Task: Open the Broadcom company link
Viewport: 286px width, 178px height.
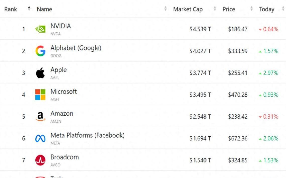Action: coord(65,157)
